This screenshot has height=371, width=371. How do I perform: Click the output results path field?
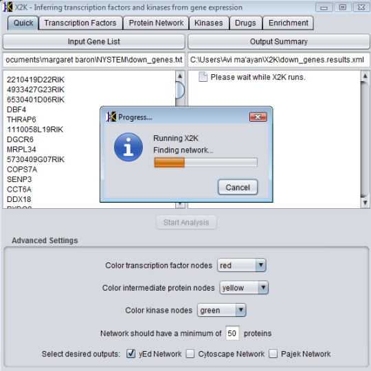coord(278,60)
